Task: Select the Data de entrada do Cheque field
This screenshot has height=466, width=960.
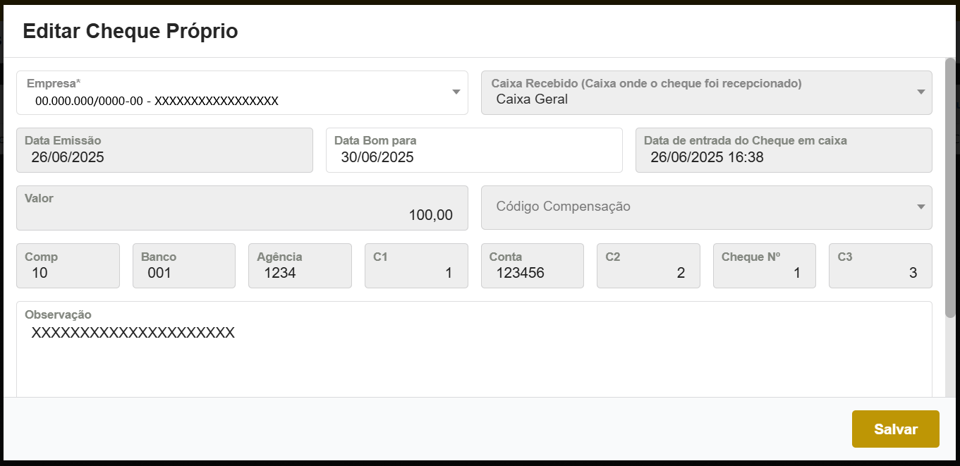Action: (783, 157)
